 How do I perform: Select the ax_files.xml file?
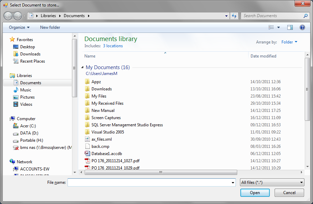click(101, 139)
